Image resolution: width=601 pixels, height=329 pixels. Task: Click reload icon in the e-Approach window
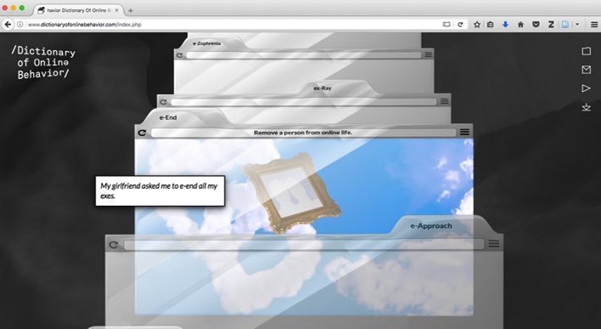tap(114, 245)
